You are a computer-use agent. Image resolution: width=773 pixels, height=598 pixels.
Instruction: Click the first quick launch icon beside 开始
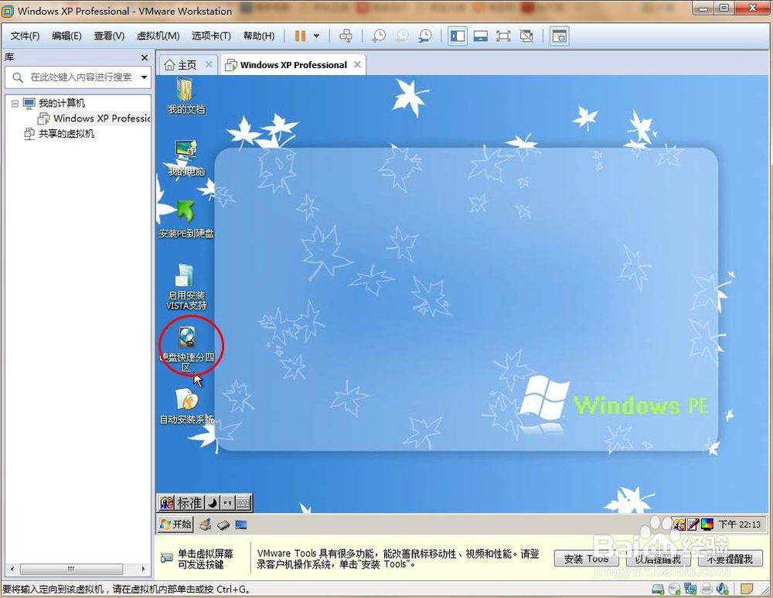coord(206,525)
